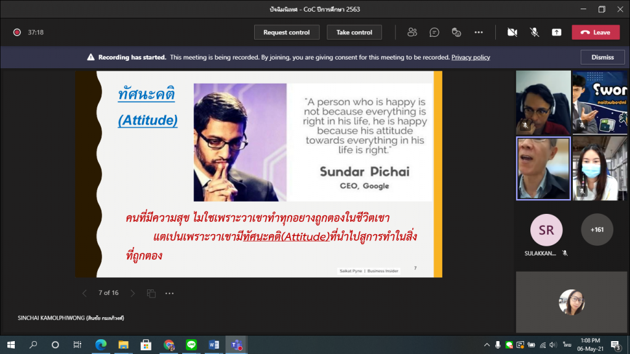
Task: Select the highlighted active speaker video tile
Action: (543, 168)
